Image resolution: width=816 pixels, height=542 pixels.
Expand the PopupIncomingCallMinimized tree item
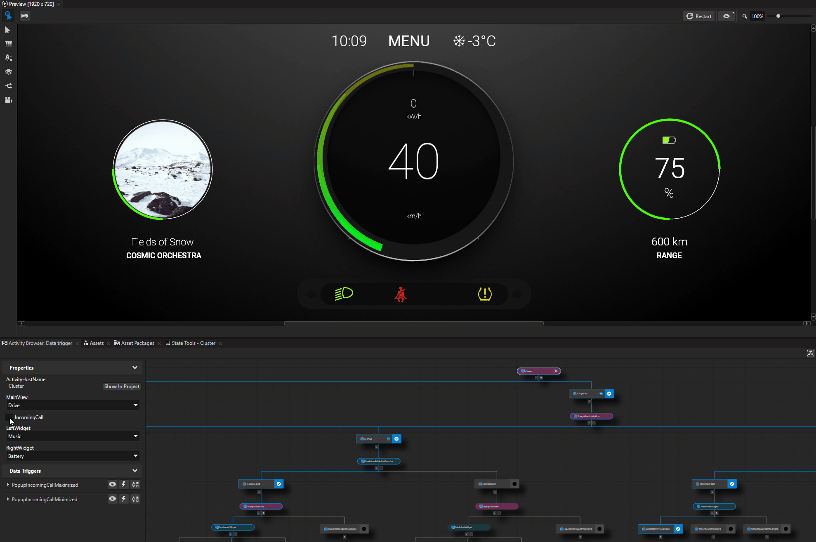(8, 499)
